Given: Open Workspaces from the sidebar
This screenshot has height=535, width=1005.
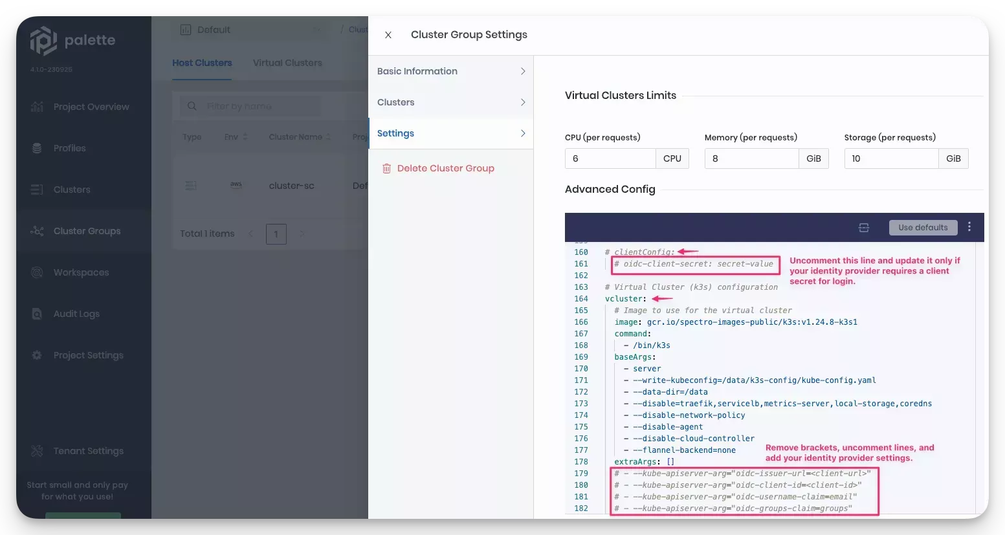Looking at the screenshot, I should (81, 272).
